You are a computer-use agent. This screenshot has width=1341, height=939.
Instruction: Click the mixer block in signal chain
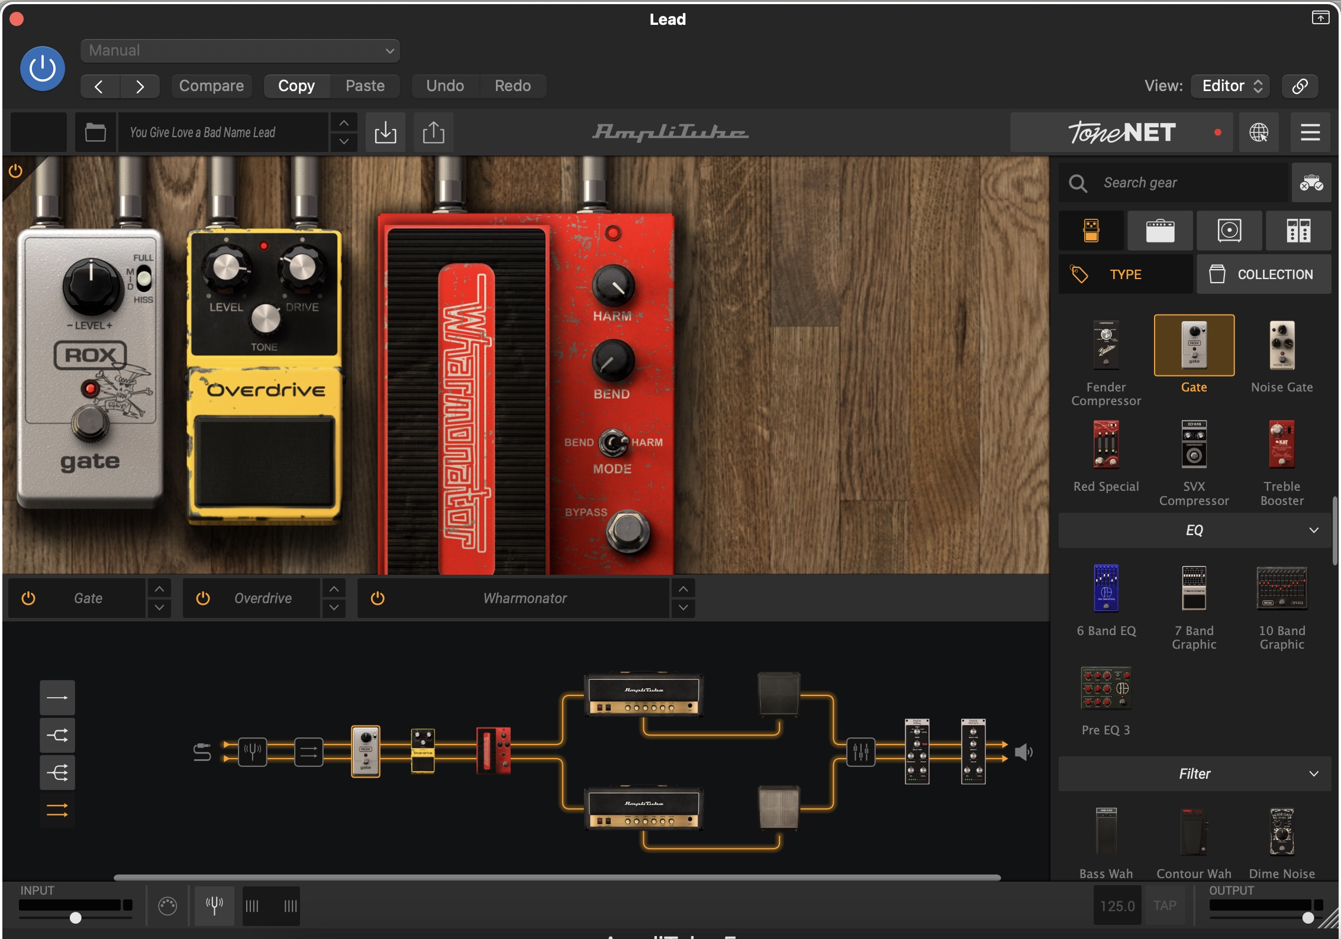pyautogui.click(x=860, y=752)
